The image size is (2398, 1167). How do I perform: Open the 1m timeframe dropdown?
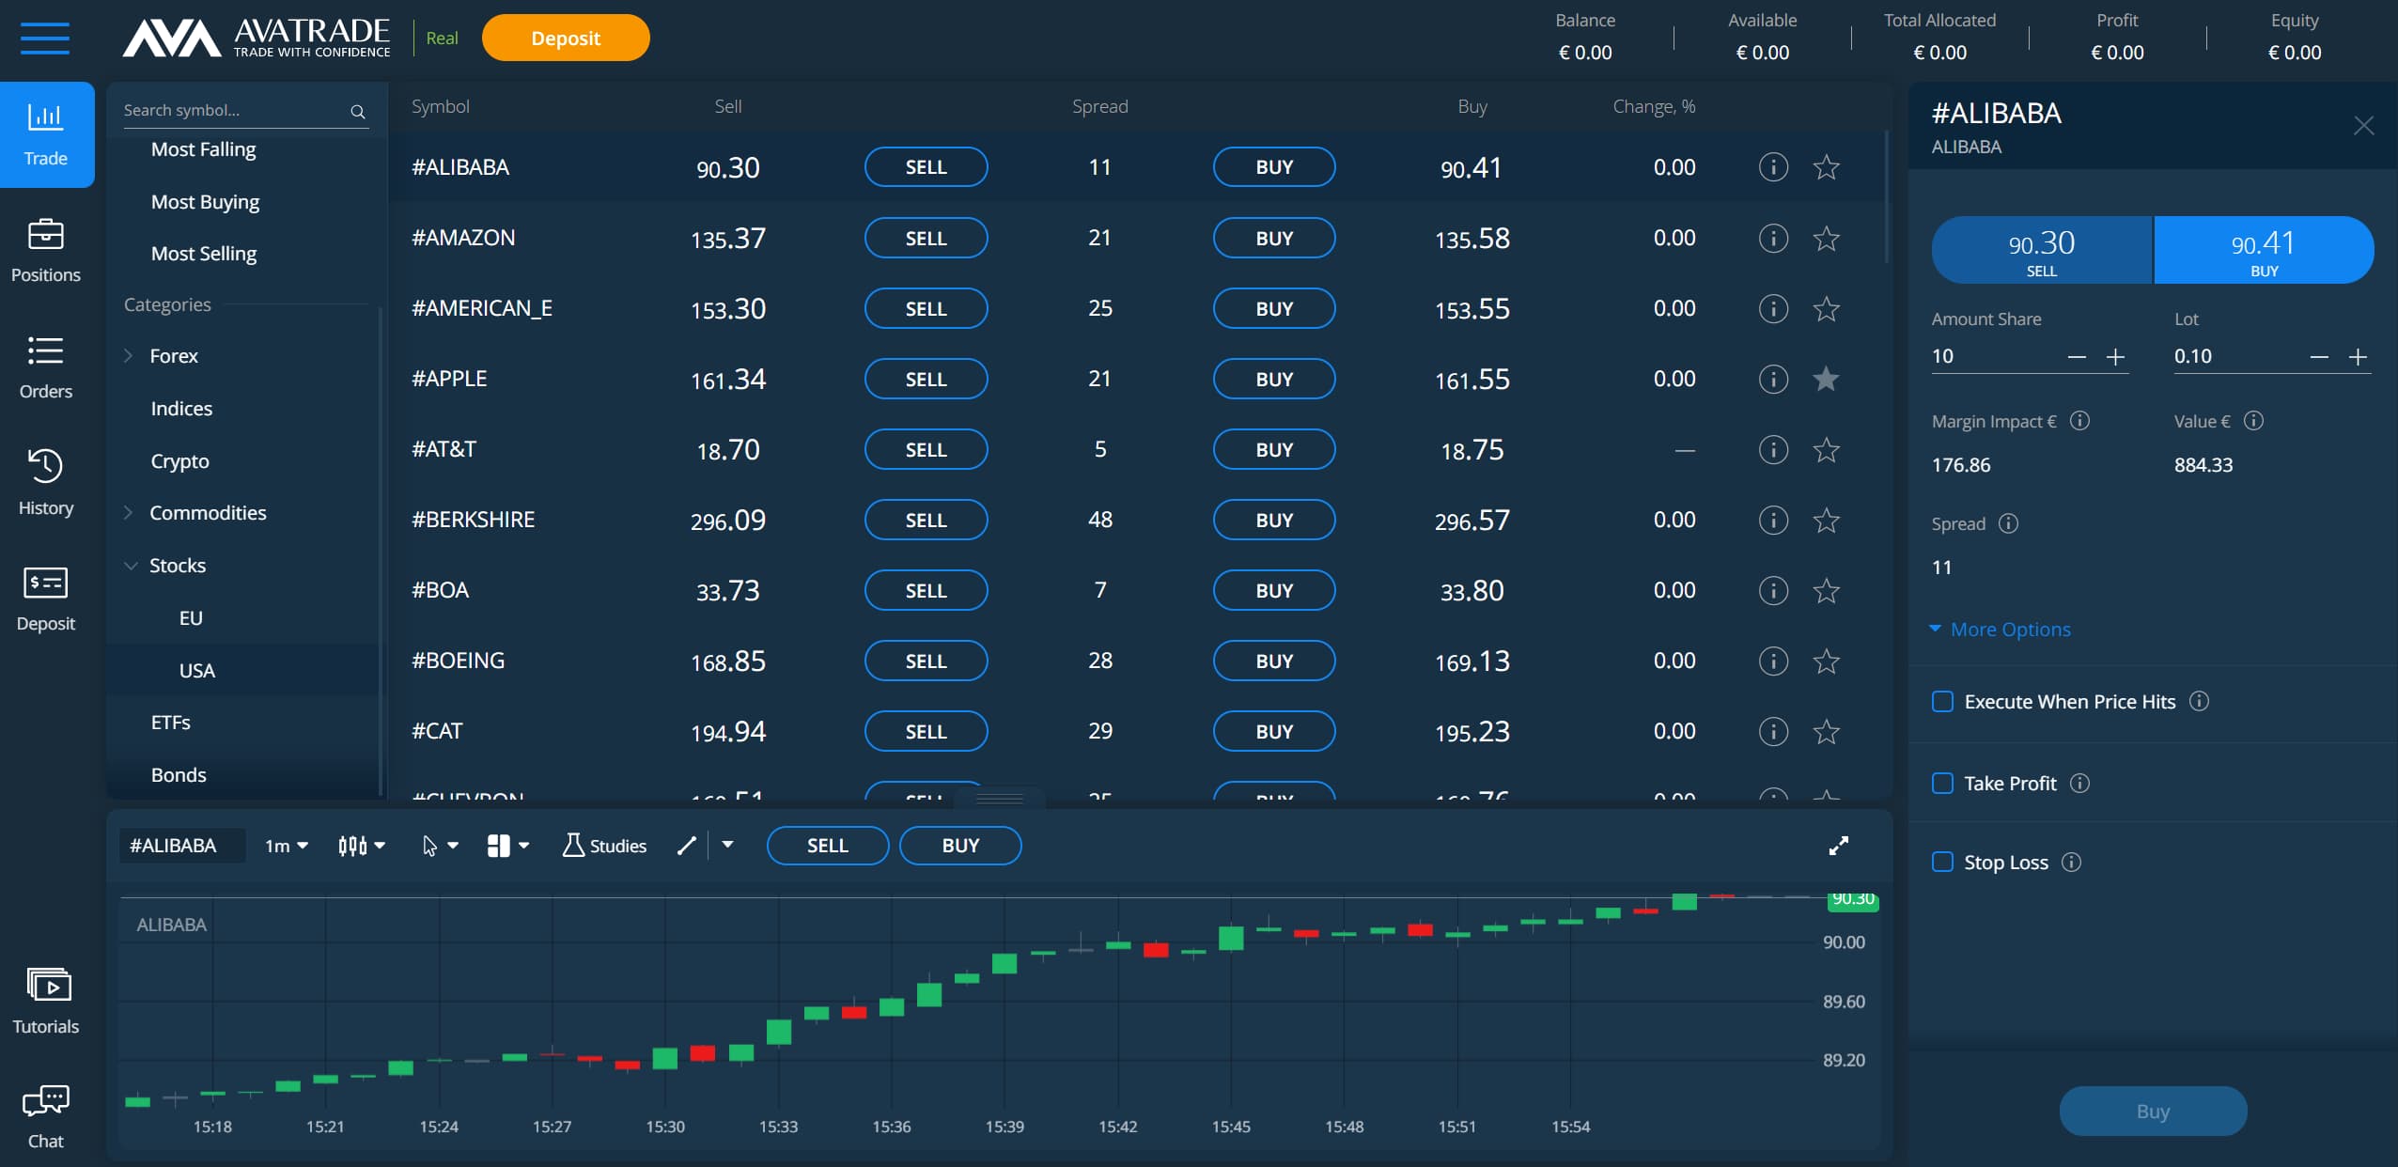click(287, 846)
